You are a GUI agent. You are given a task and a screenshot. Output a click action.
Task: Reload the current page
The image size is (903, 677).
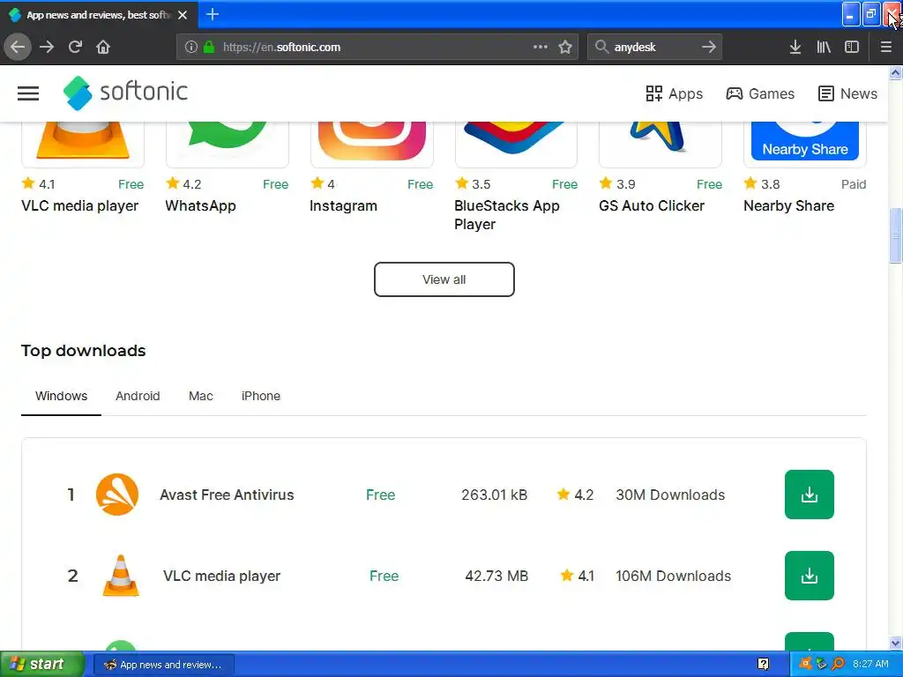pyautogui.click(x=75, y=47)
